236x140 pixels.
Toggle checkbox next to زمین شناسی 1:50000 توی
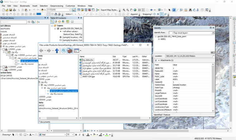(x=10, y=55)
